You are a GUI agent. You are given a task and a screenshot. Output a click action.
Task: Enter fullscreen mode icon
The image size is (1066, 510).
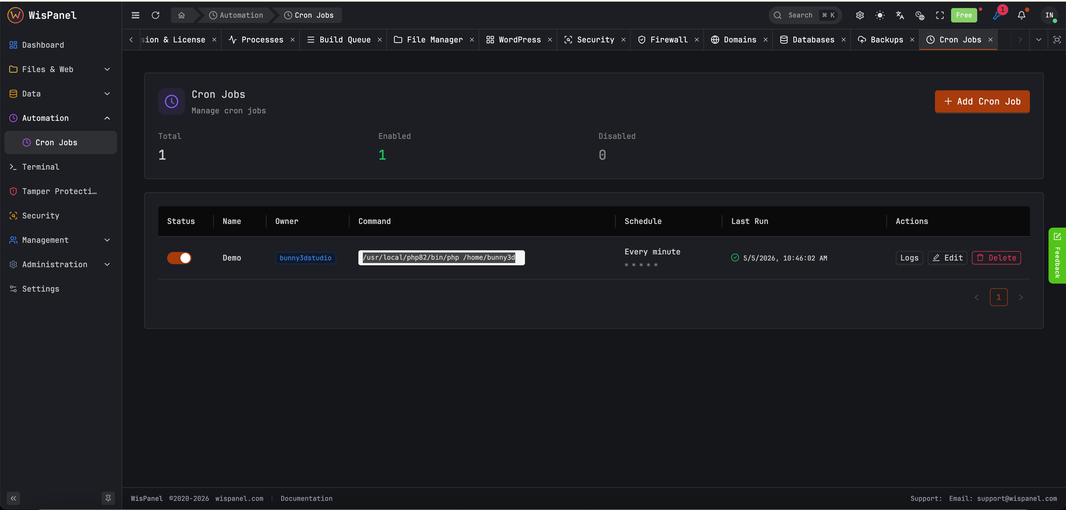(x=940, y=15)
